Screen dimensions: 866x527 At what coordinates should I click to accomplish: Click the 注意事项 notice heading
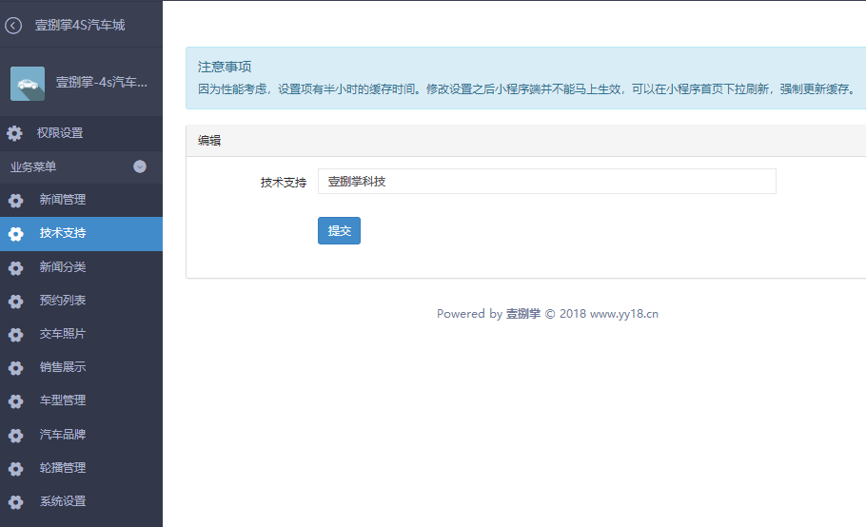pyautogui.click(x=225, y=67)
